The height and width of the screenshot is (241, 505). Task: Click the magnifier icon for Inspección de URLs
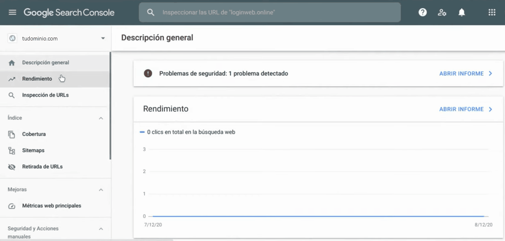click(x=12, y=95)
